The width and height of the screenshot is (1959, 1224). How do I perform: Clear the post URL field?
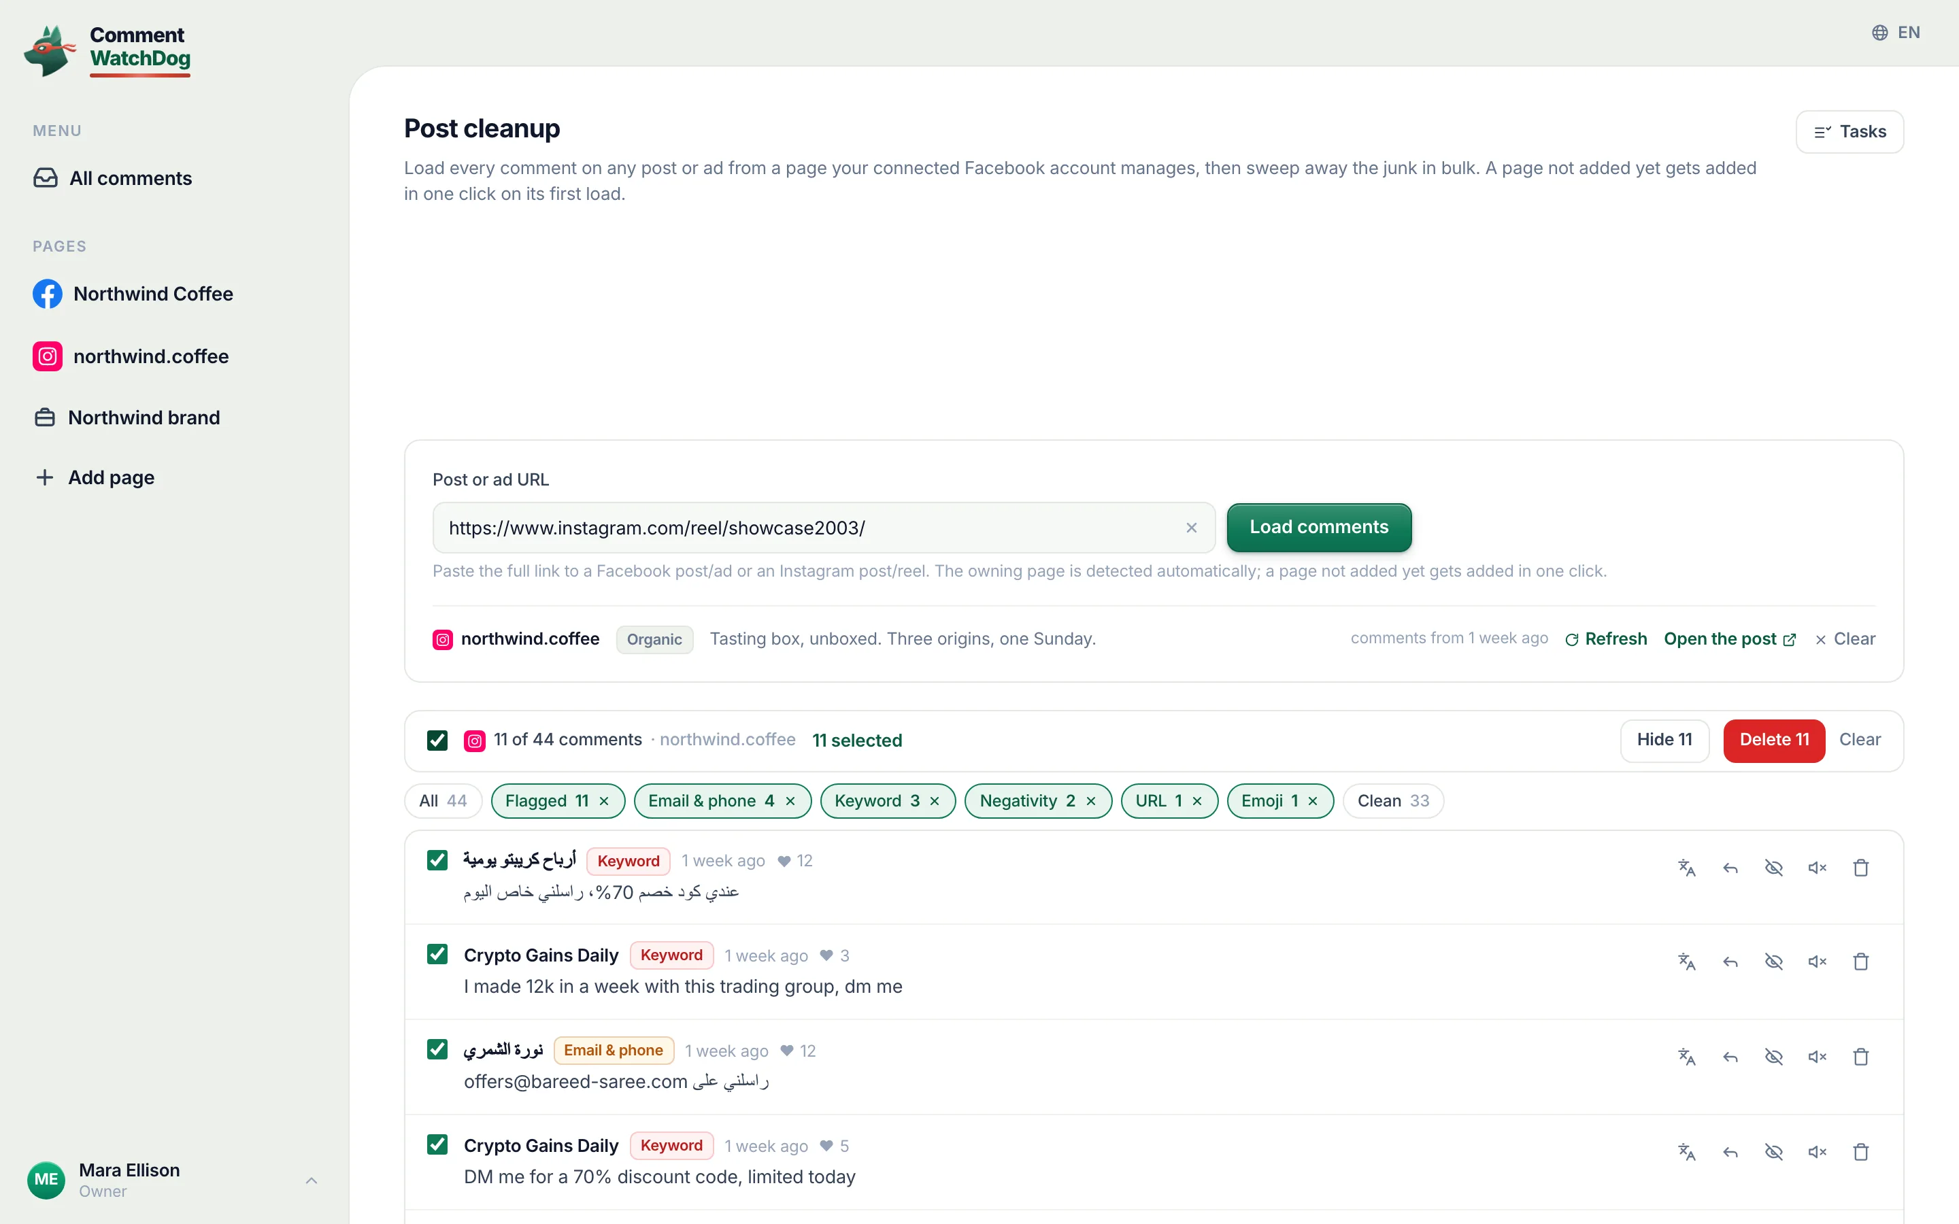click(x=1192, y=528)
